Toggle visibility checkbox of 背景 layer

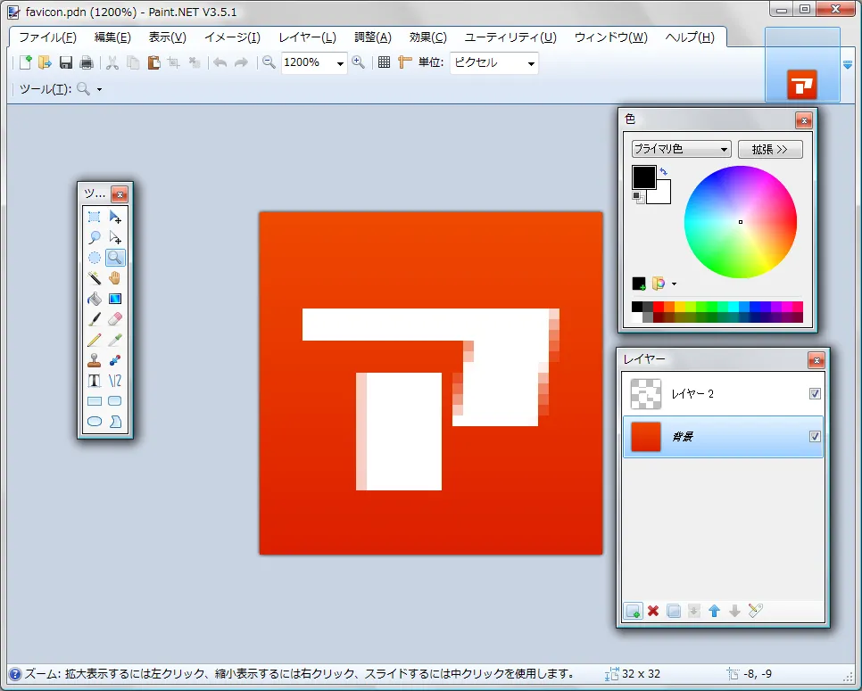point(815,436)
